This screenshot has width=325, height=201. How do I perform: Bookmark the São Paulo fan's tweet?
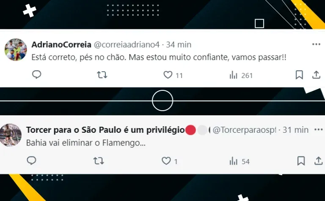pos(301,161)
